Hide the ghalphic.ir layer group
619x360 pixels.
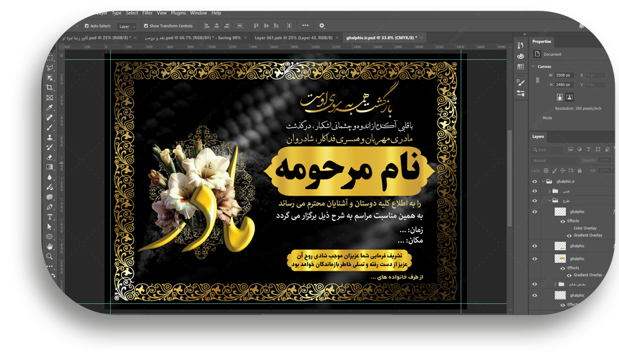[x=535, y=181]
